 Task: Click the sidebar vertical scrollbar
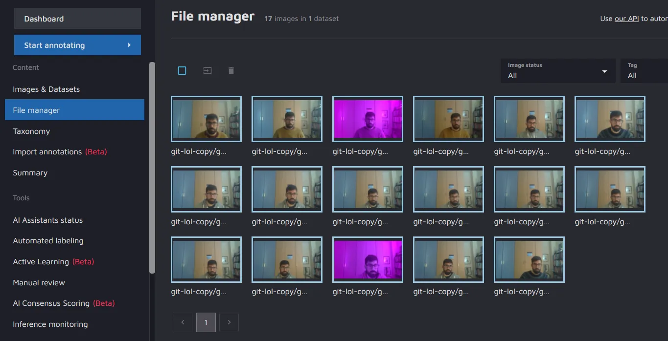152,166
